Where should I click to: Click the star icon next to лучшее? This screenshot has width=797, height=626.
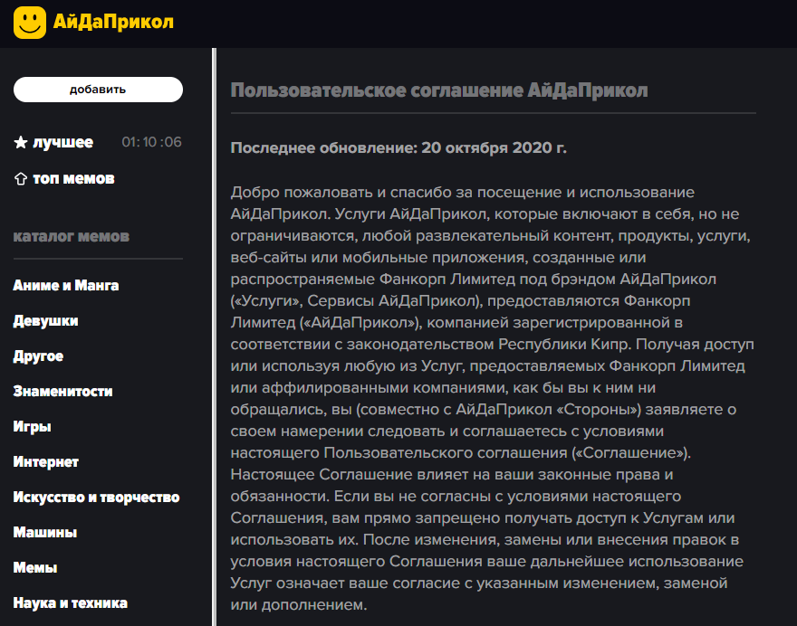pyautogui.click(x=20, y=142)
